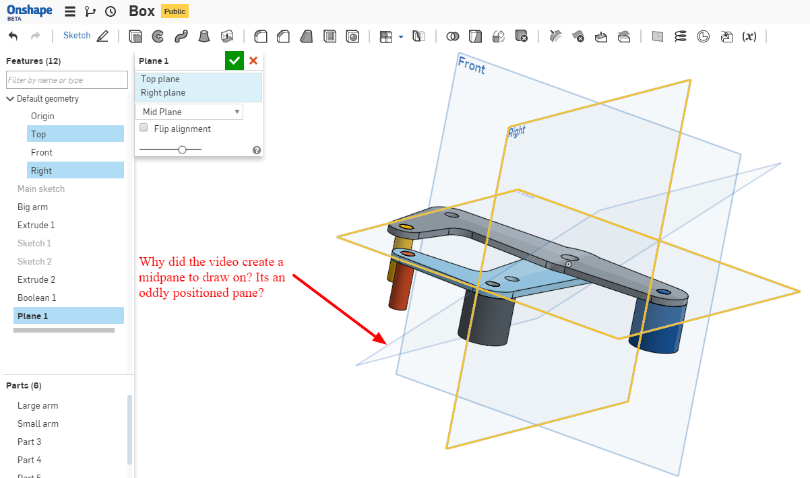Select the Helix tool

[x=681, y=36]
